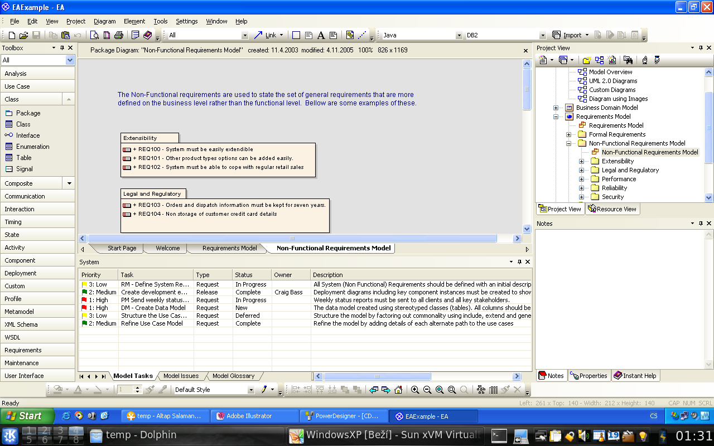Switch to PowerDesigner in the taskbar

coord(344,416)
